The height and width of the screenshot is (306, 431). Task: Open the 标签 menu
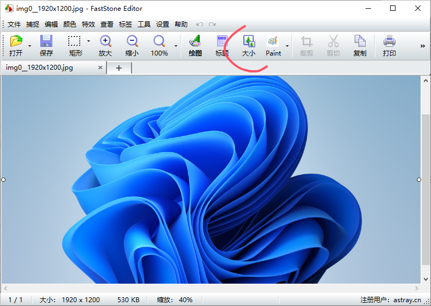pos(125,25)
